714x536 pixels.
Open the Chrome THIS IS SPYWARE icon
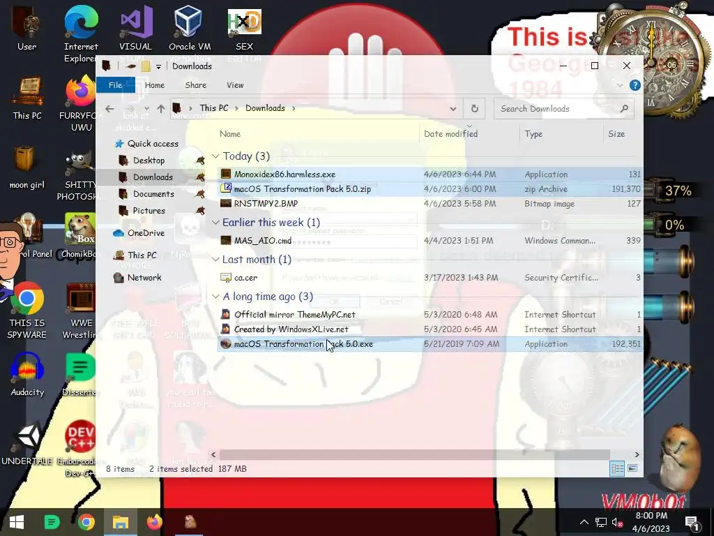(x=27, y=311)
